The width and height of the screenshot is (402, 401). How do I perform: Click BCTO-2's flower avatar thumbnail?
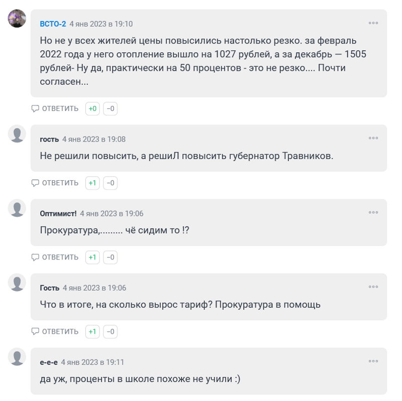17,19
